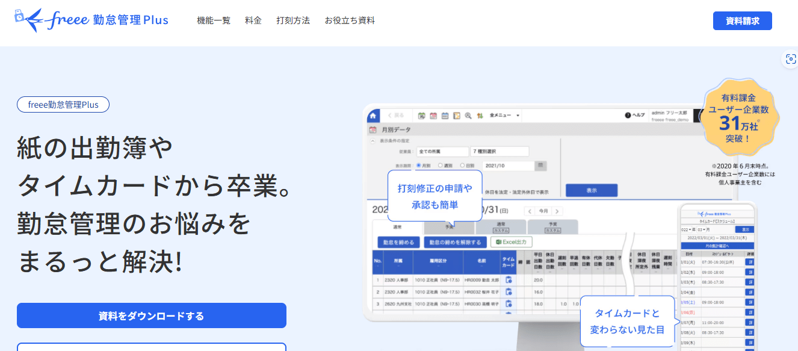Click the 2021/10 date field
Image resolution: width=798 pixels, height=351 pixels.
click(x=509, y=165)
